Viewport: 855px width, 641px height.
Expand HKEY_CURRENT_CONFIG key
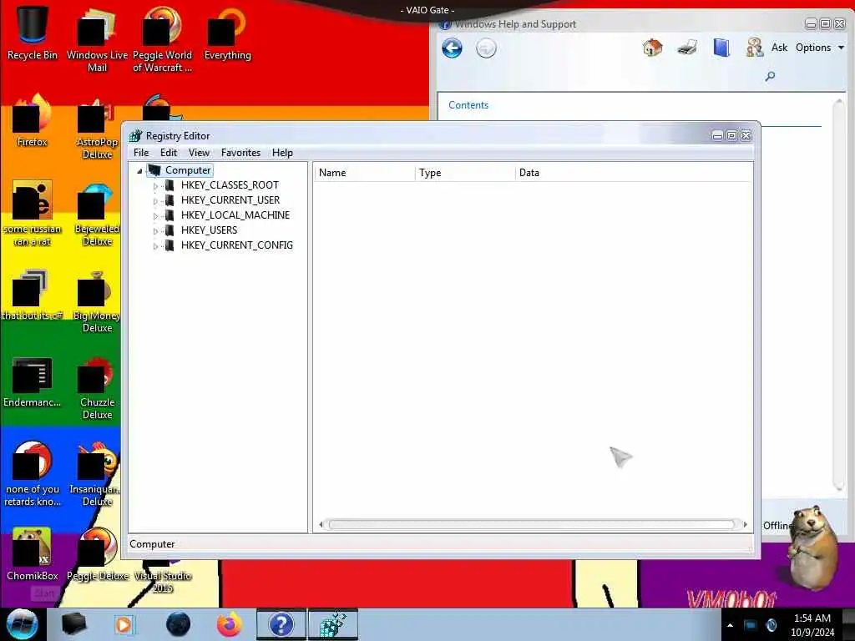(155, 246)
